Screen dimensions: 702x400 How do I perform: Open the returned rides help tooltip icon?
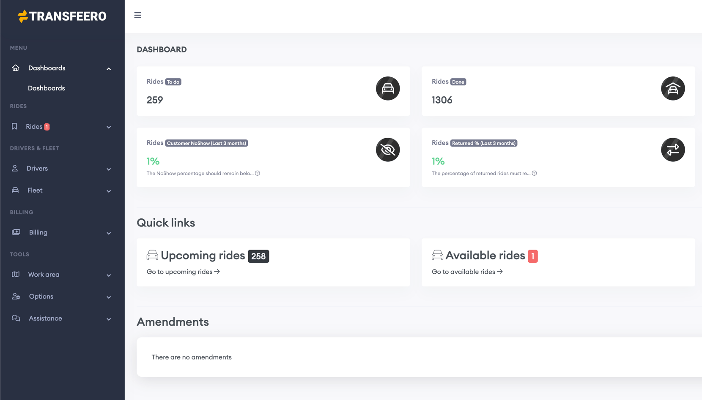(x=535, y=173)
